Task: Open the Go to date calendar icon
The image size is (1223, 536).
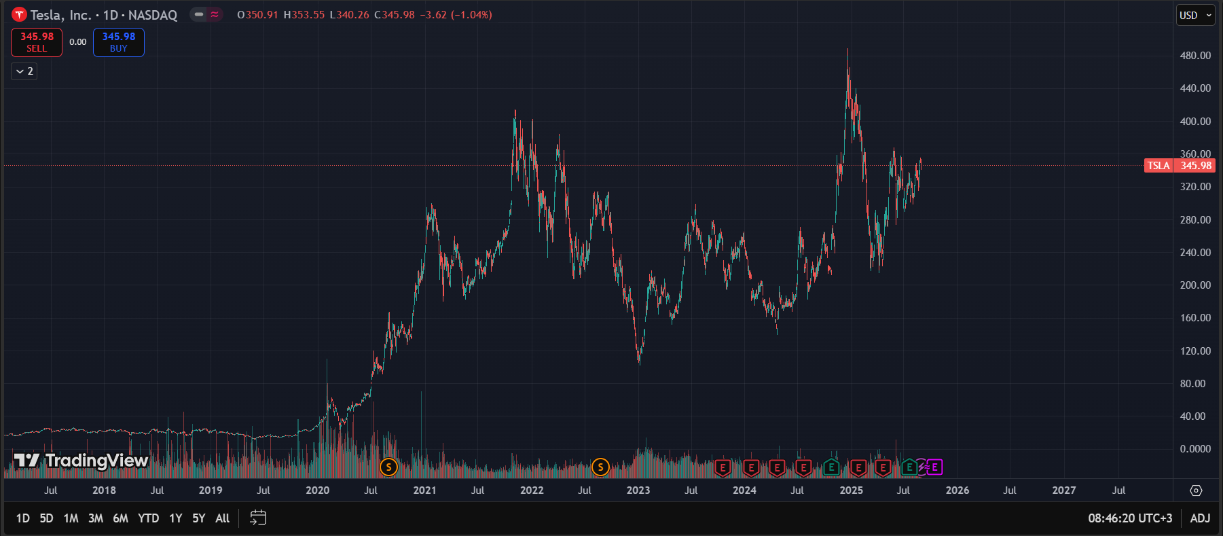Action: tap(258, 518)
